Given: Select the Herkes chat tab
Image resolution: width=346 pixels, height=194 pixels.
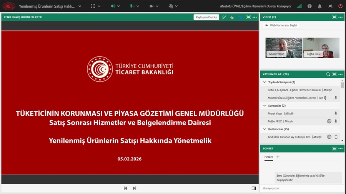Looking at the screenshot, I should click(x=269, y=157).
